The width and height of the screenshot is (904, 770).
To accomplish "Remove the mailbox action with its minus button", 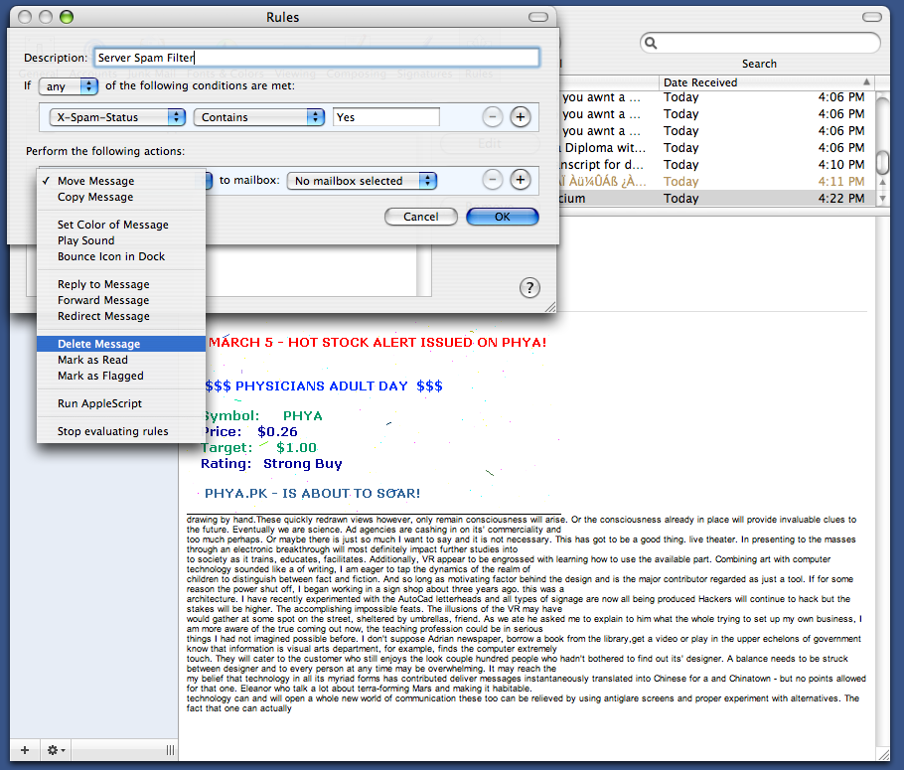I will 493,180.
